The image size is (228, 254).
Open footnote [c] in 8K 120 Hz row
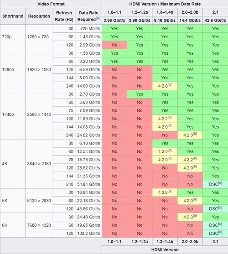(x=220, y=232)
